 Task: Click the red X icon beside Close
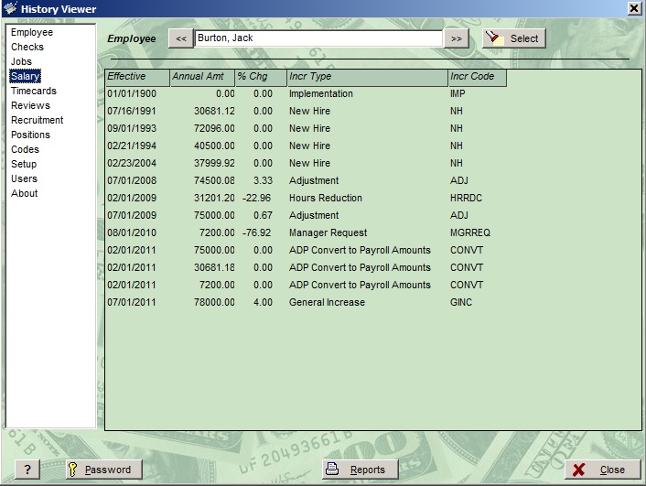[579, 470]
